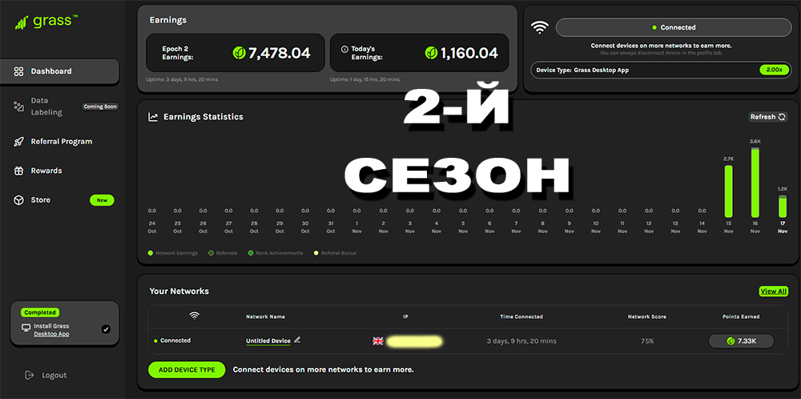
Task: Click the 15 Nov earnings bar
Action: click(728, 191)
